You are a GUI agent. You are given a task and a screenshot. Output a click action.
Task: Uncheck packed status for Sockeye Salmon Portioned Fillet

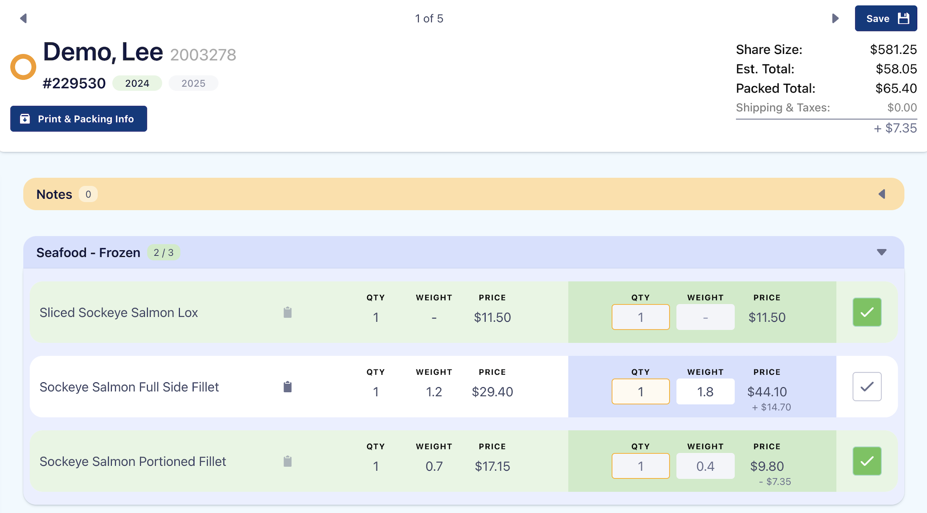click(867, 461)
